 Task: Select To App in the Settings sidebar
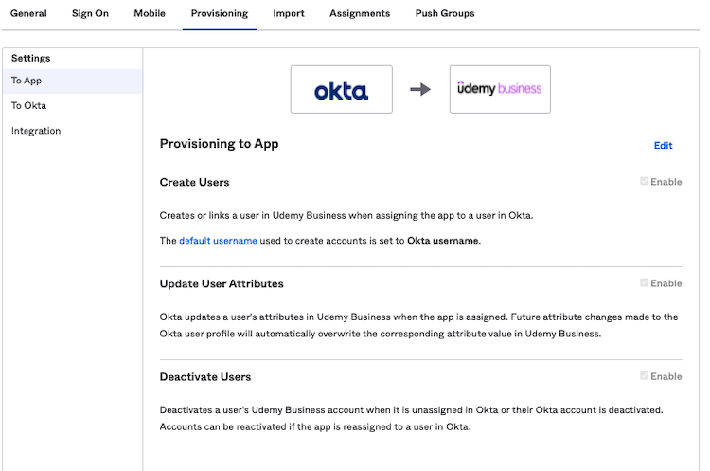pyautogui.click(x=27, y=82)
